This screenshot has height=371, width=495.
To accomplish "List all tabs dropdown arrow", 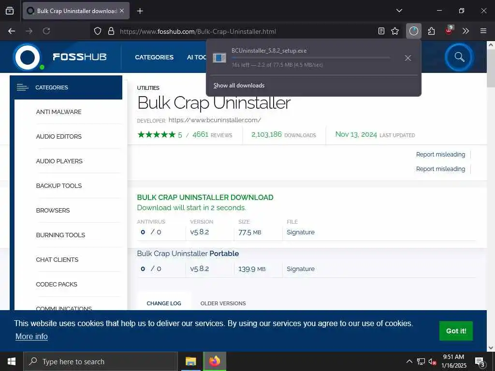I will (x=399, y=11).
